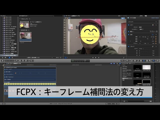Toggle the Inspector panel button

(x=154, y=61)
